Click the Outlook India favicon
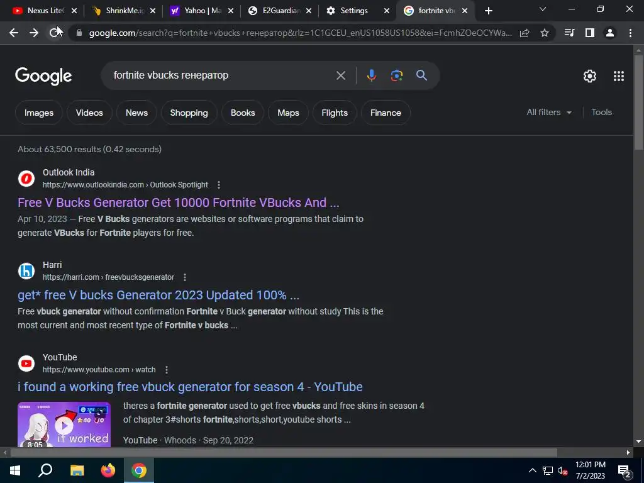 coord(26,178)
